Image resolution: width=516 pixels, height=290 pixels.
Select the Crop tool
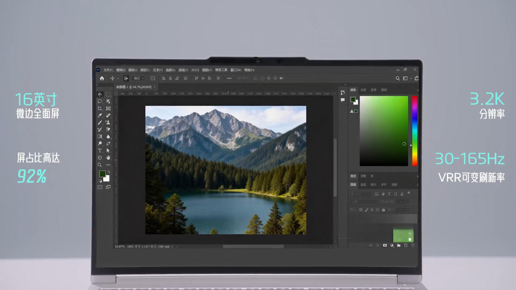pyautogui.click(x=100, y=109)
